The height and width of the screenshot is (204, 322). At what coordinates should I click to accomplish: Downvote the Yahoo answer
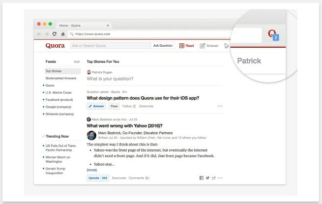[x=118, y=178]
